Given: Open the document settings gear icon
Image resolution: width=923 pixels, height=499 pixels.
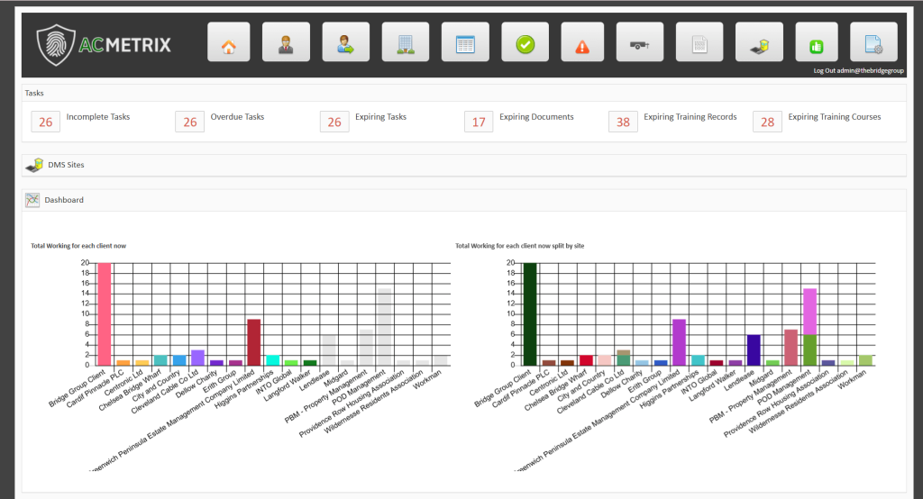Looking at the screenshot, I should (873, 41).
